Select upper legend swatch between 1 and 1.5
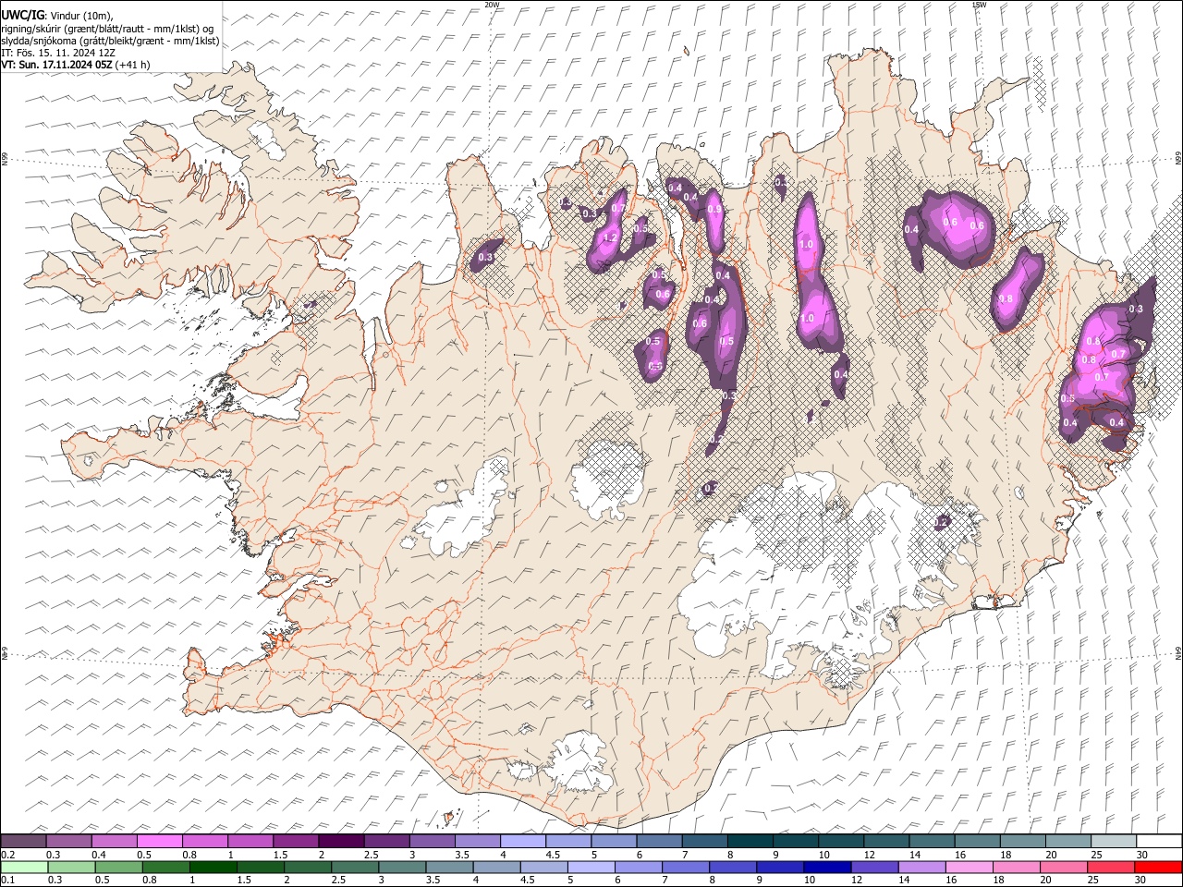 [x=250, y=841]
